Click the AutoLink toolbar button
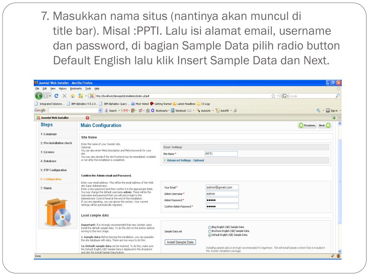 coord(204,110)
